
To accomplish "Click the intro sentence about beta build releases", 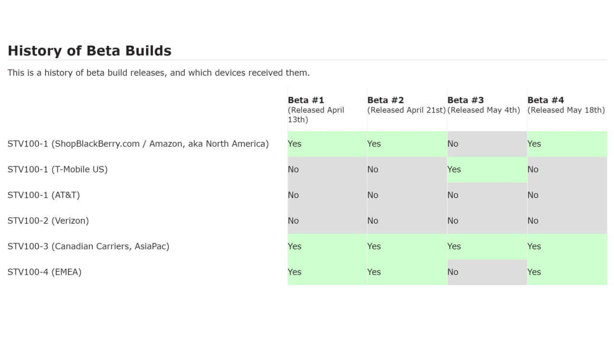I will [x=159, y=73].
